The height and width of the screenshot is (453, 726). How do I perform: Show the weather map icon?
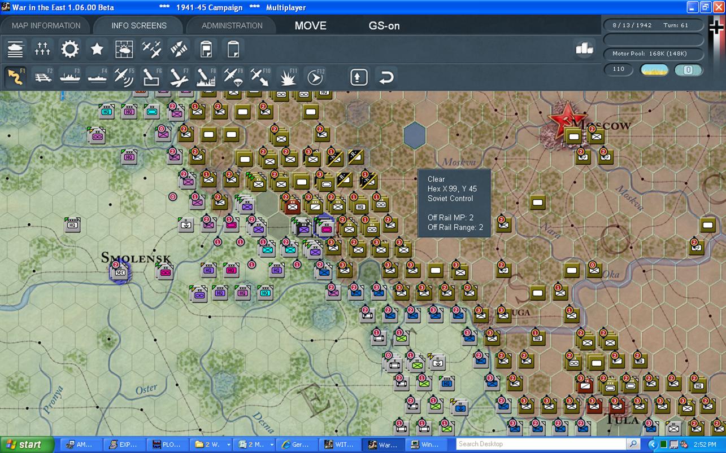(124, 49)
